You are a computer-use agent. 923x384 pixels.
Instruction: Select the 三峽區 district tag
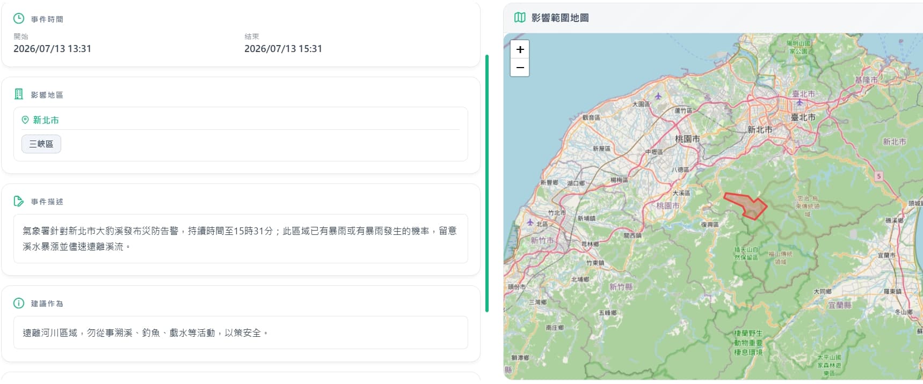[x=41, y=144]
